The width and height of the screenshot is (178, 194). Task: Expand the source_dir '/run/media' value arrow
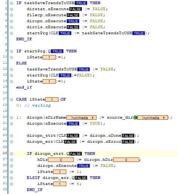164,118
